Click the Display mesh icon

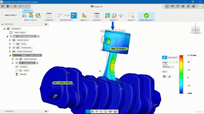pyautogui.click(x=84, y=16)
